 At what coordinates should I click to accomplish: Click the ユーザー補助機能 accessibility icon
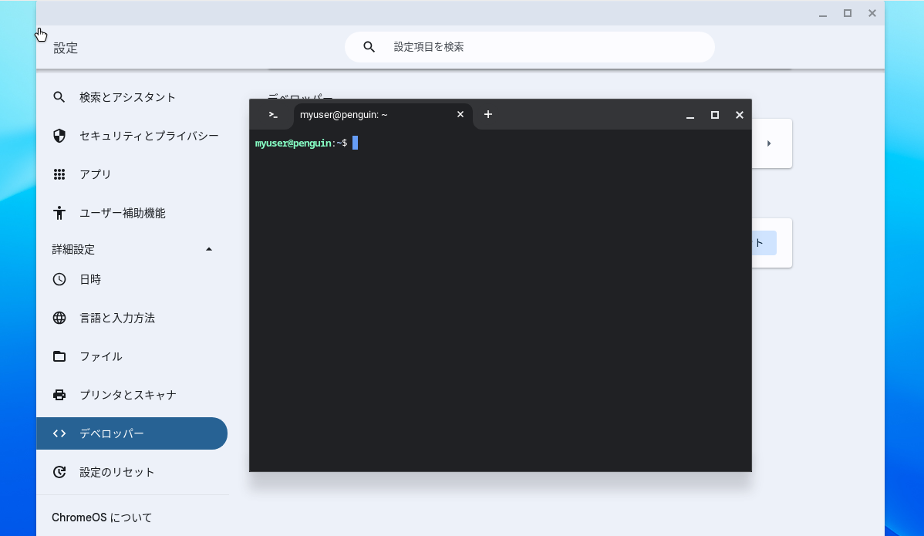(59, 213)
